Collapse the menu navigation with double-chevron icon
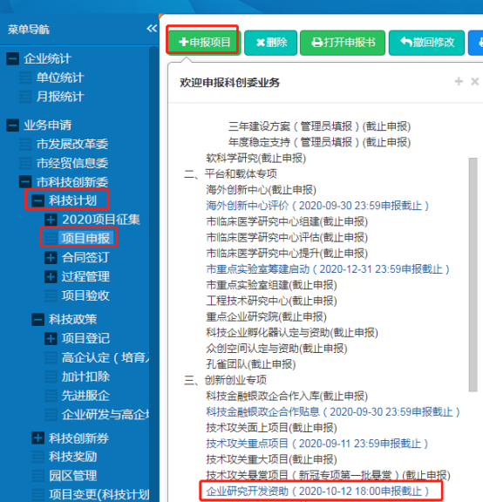The width and height of the screenshot is (483, 502). pyautogui.click(x=152, y=29)
